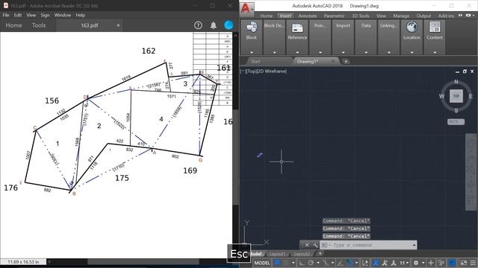This screenshot has height=268, width=478.
Task: Click the Acrobat horizontal scrollbar thumb
Action: [143, 261]
